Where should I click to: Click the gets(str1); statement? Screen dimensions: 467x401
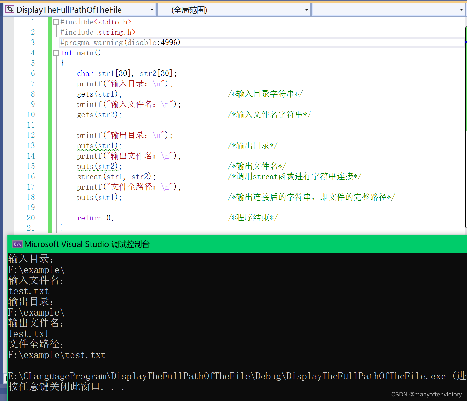[100, 94]
